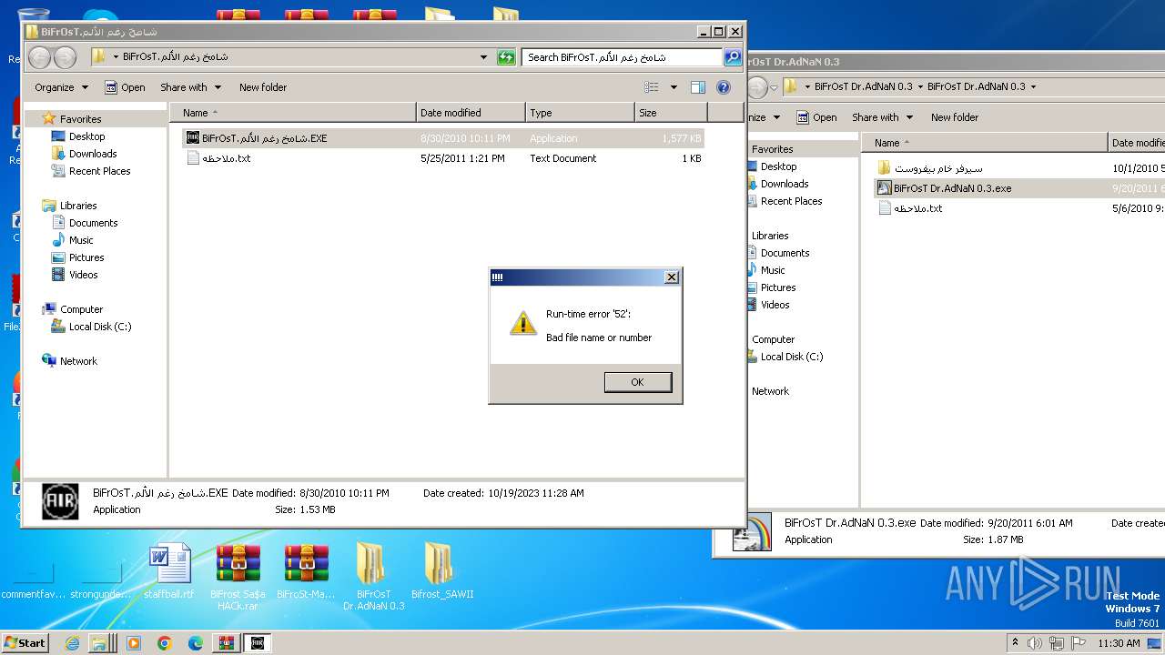Select the BiFrOsT .EXE application file
The height and width of the screenshot is (655, 1165).
443,138
